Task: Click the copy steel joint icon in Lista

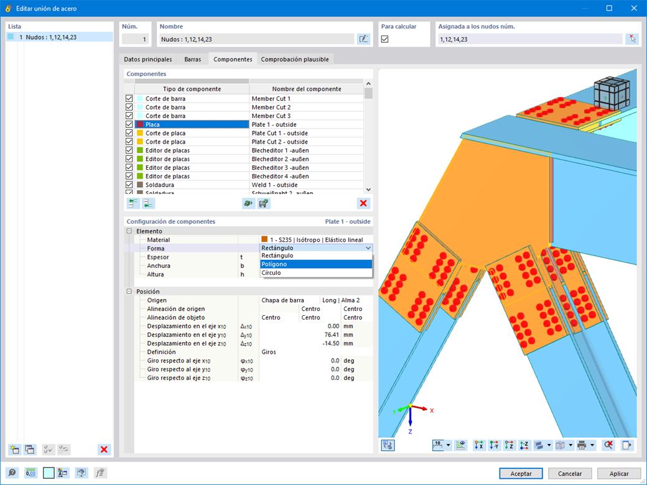Action: click(x=30, y=450)
